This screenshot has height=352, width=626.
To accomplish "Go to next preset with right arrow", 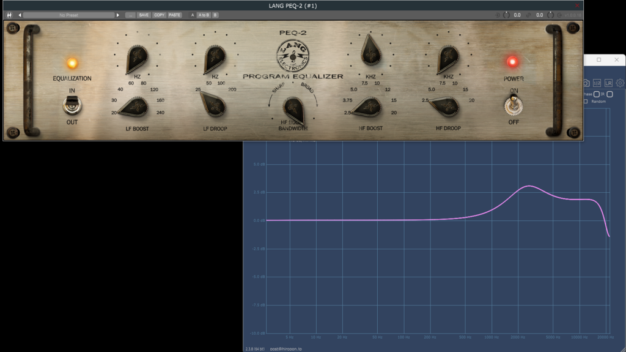I will point(118,15).
